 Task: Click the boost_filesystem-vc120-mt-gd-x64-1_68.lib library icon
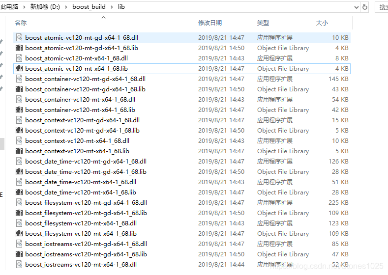pyautogui.click(x=19, y=213)
